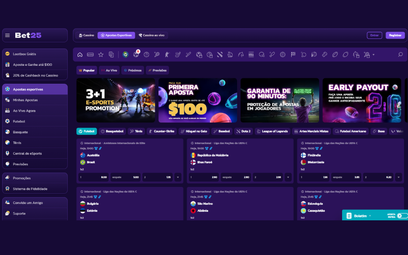Open Lootbox Grátis in the sidebar
This screenshot has height=255, width=408.
[35, 54]
